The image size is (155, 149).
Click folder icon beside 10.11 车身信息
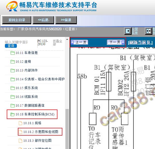click(13, 53)
